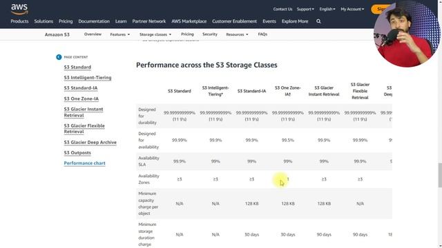Open AWS Marketplace menu
Viewport: 442px width, 248px height.
[x=189, y=21]
